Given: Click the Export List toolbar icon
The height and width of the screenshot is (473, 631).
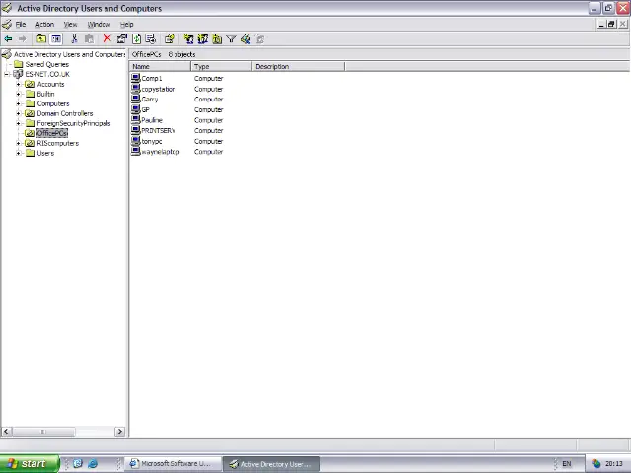Looking at the screenshot, I should pos(151,39).
